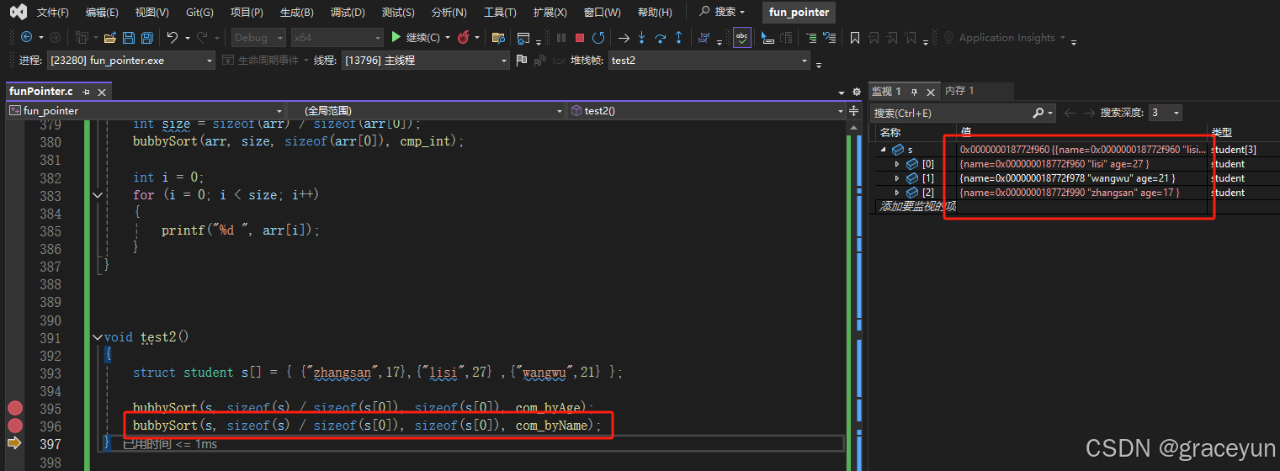This screenshot has width=1280, height=471.
Task: Open the 文件(F) menu
Action: pos(53,13)
